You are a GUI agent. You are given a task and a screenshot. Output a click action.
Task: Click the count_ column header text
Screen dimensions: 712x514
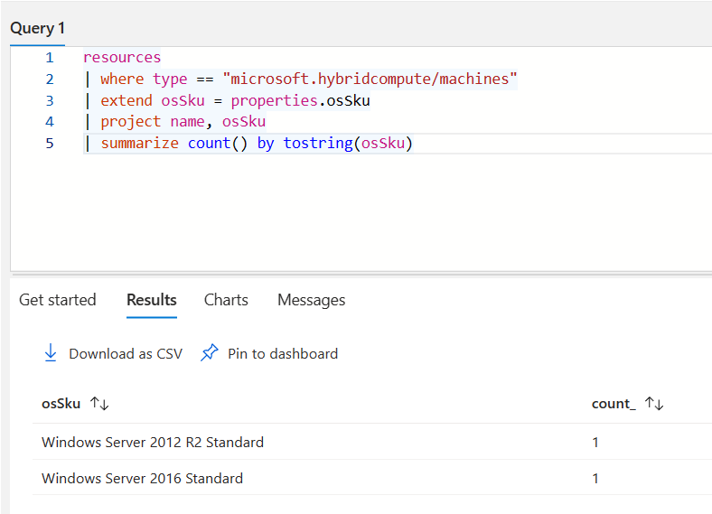tap(614, 404)
